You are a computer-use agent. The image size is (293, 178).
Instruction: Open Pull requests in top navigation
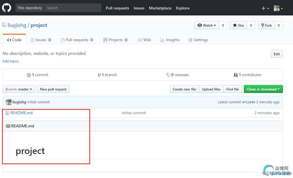click(117, 8)
